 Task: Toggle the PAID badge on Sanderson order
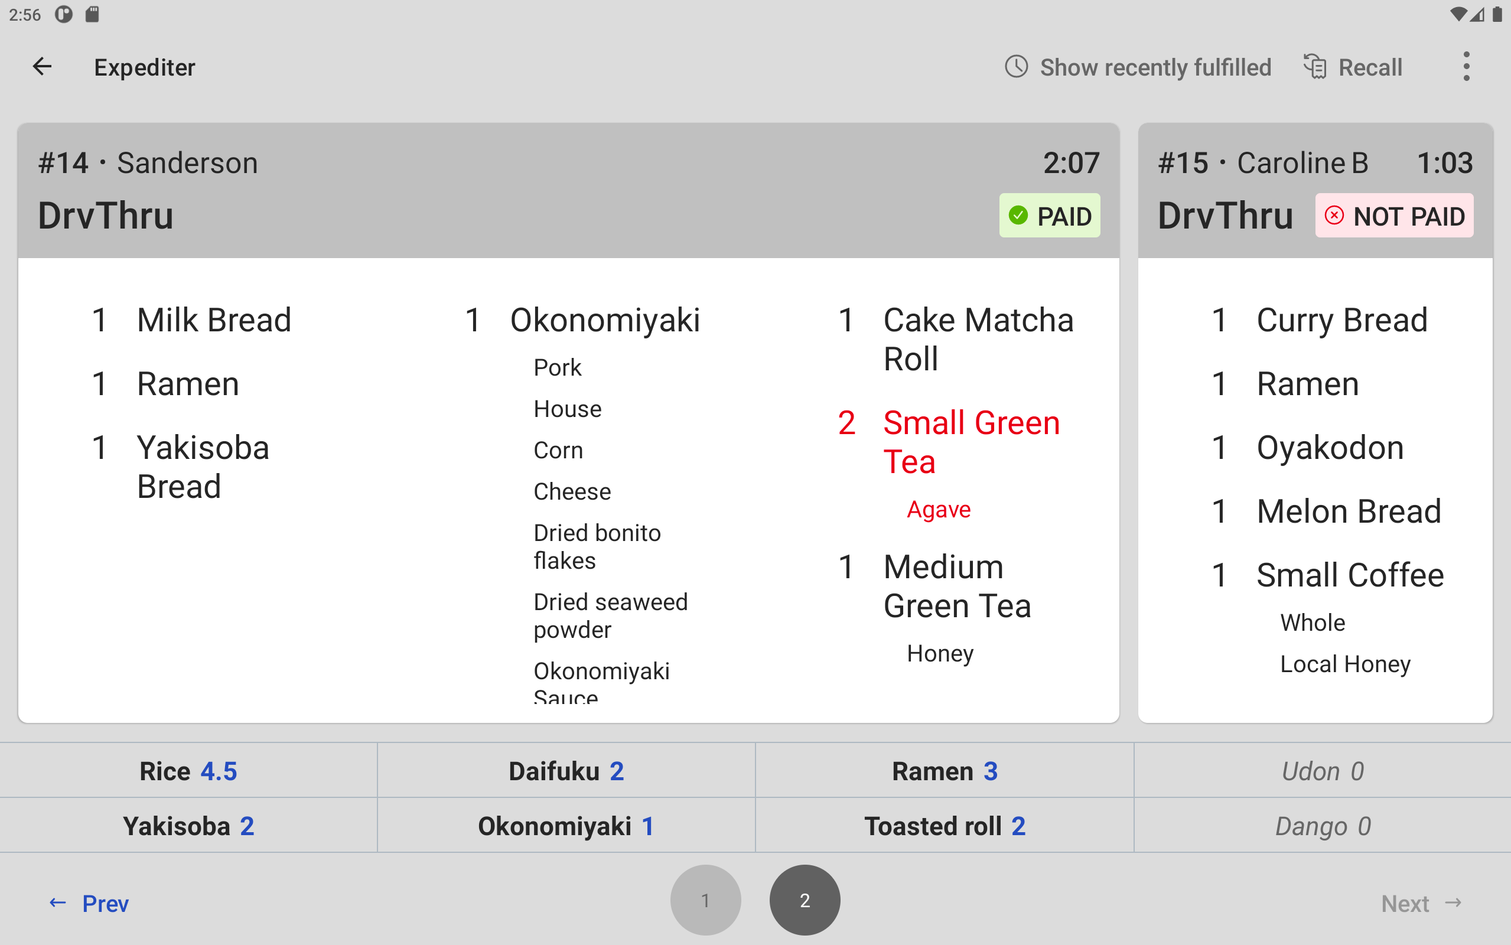coord(1048,216)
